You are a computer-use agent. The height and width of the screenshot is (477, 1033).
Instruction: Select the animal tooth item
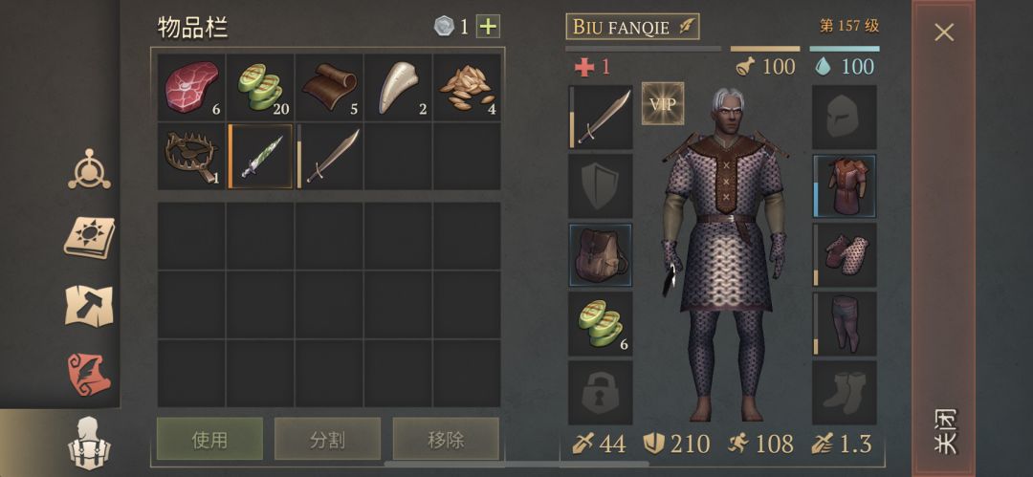(x=398, y=87)
